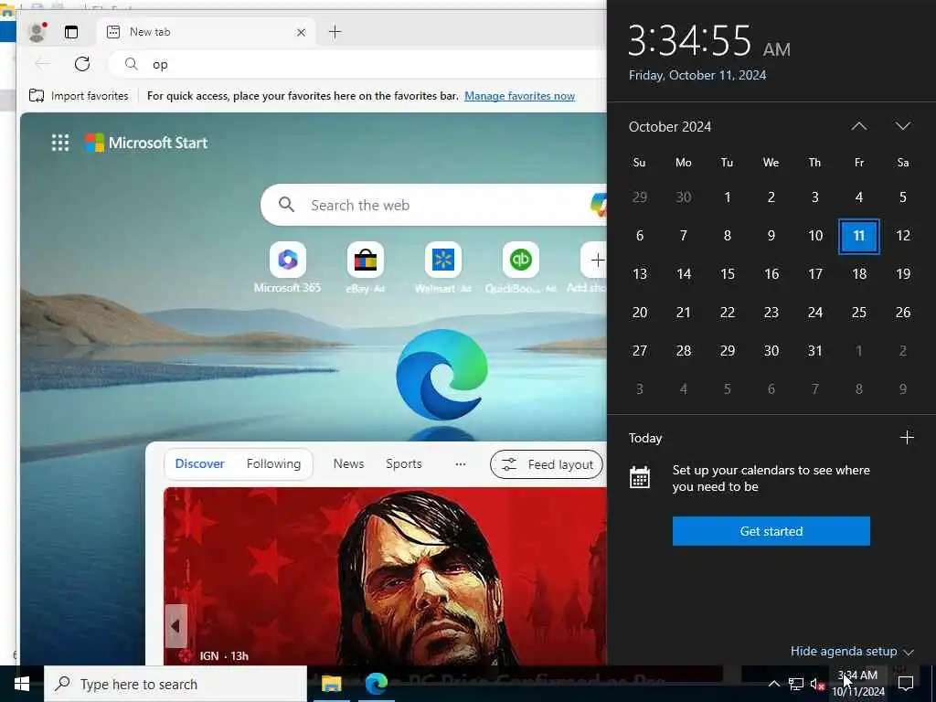Open the Manage favorites now link
This screenshot has height=702, width=936.
click(x=519, y=95)
